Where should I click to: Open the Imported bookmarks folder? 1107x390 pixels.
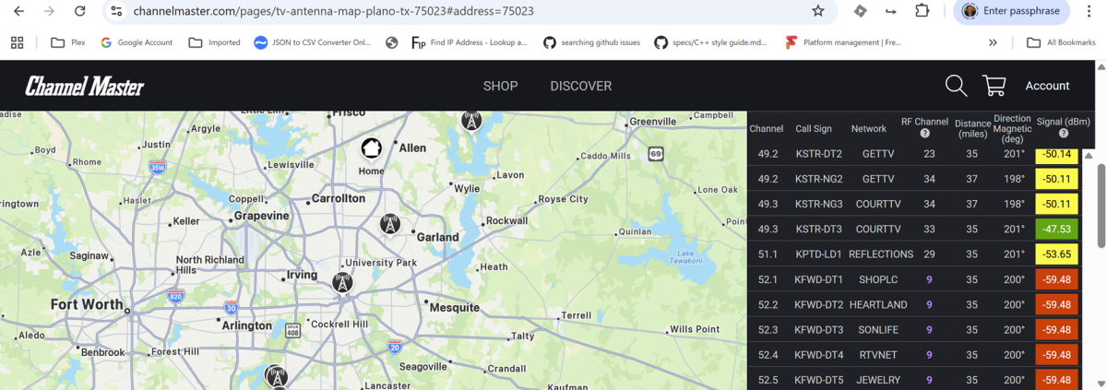click(x=214, y=42)
